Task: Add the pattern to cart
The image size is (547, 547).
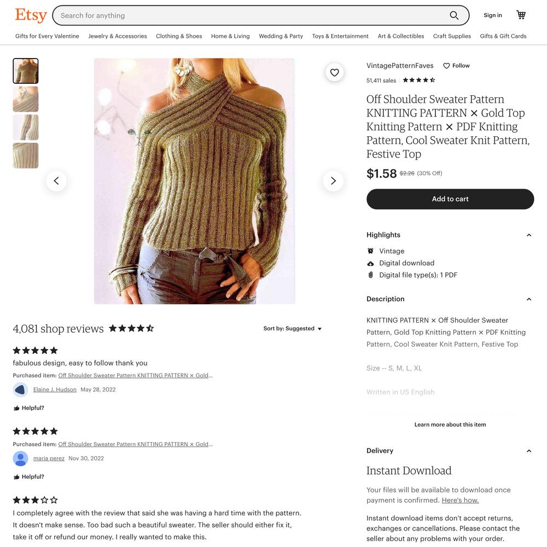Action: point(450,199)
